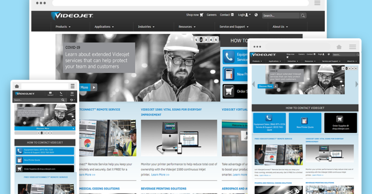Select slide 1 dot in desktop hero carousel
372x194 pixels.
196,40
